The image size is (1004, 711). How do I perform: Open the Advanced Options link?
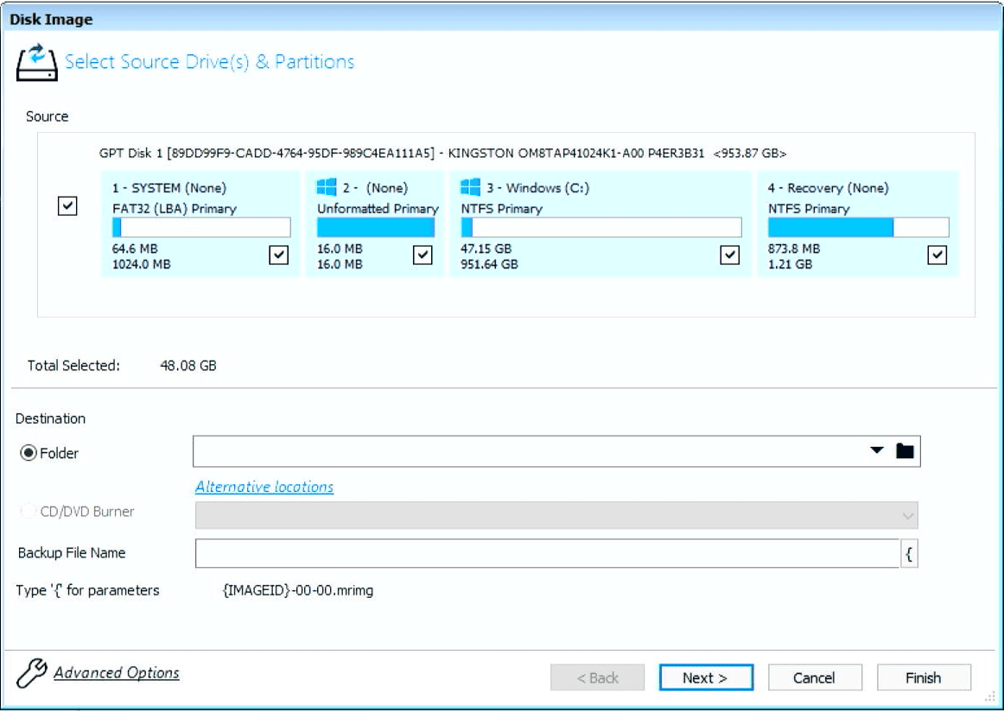point(117,673)
